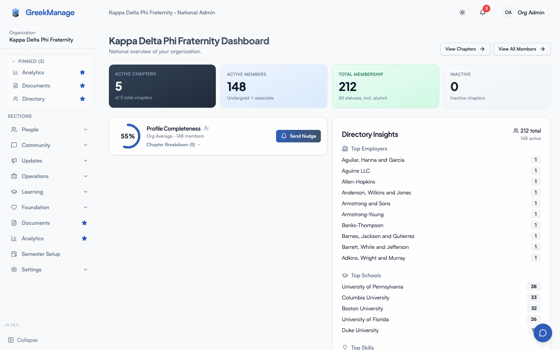This screenshot has height=350, width=560.
Task: Open notifications bell with 2 badge
Action: pyautogui.click(x=483, y=12)
